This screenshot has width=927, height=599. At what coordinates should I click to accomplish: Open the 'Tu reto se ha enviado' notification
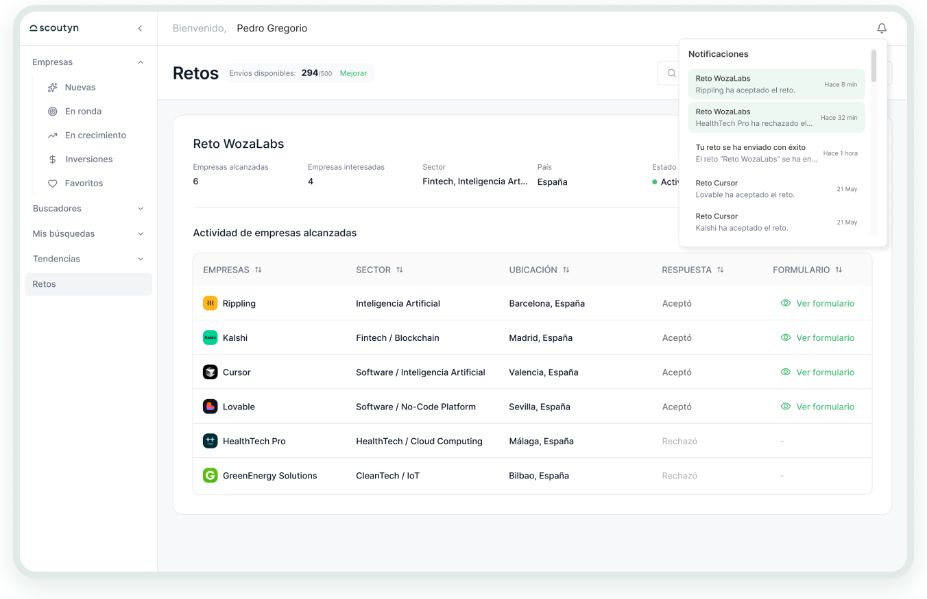click(x=777, y=153)
